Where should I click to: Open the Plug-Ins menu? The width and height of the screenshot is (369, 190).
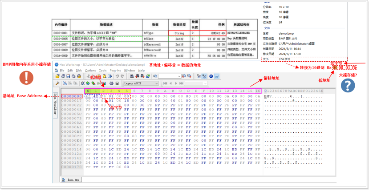115,71
